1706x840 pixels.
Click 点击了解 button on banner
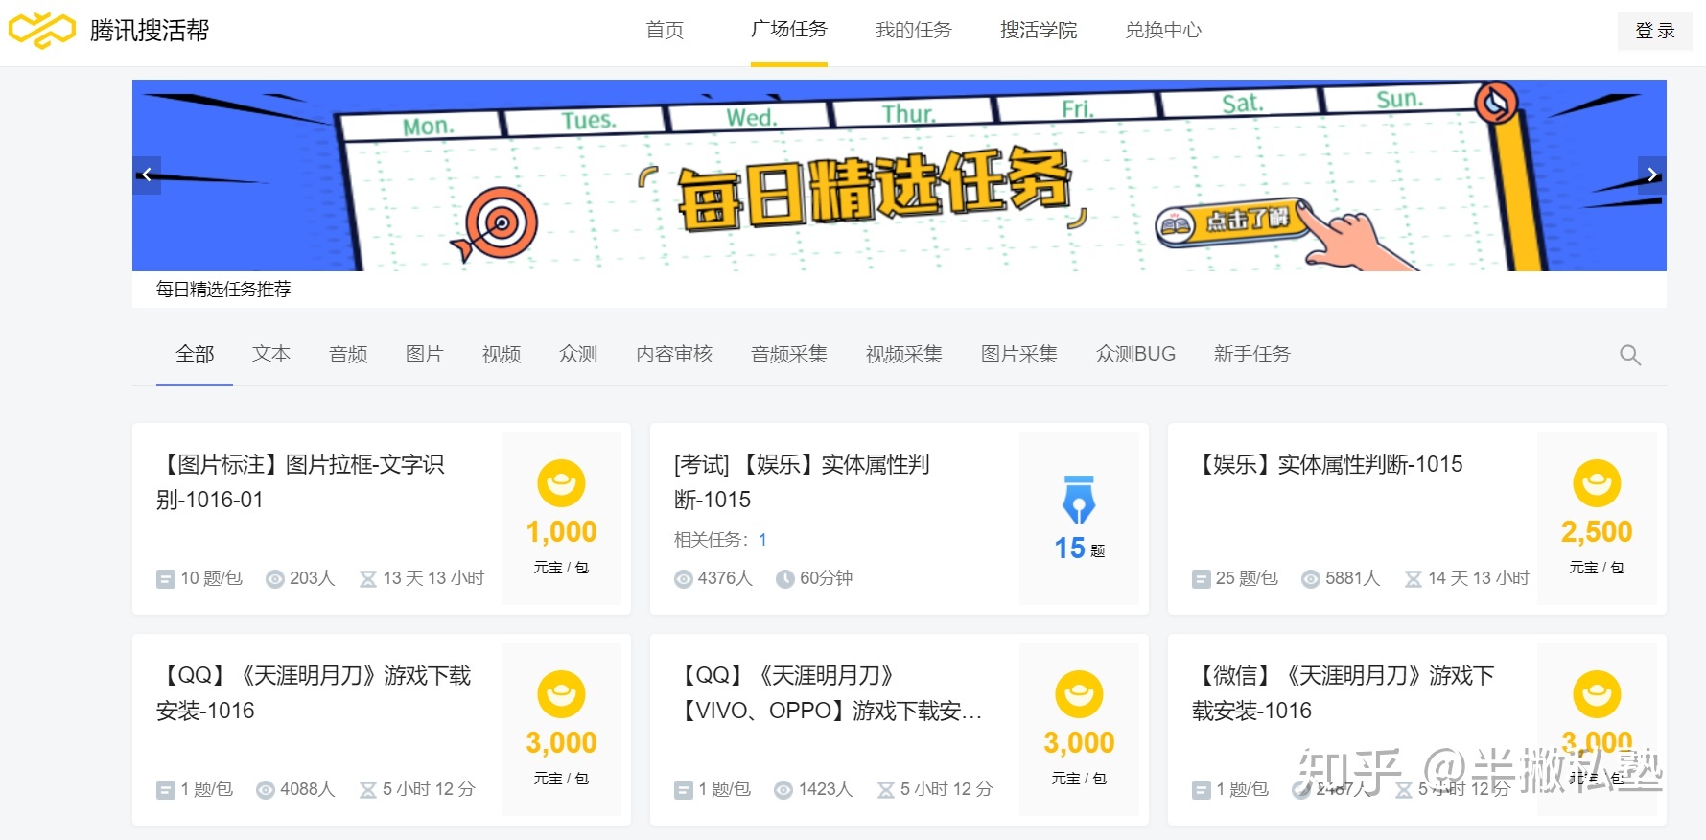tap(1235, 222)
